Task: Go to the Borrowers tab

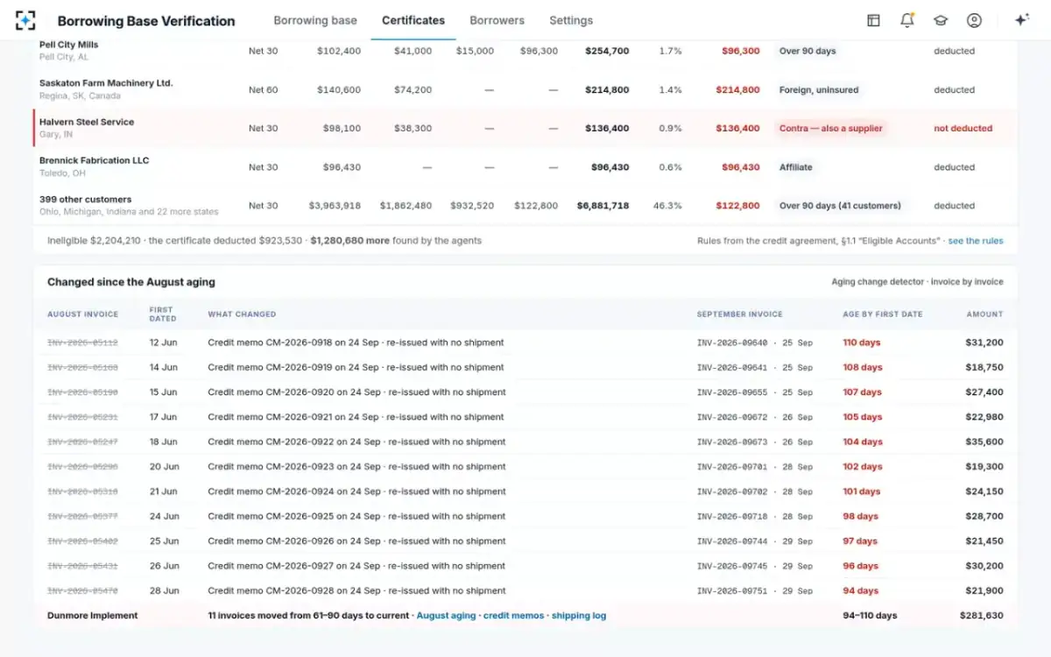Action: click(497, 20)
